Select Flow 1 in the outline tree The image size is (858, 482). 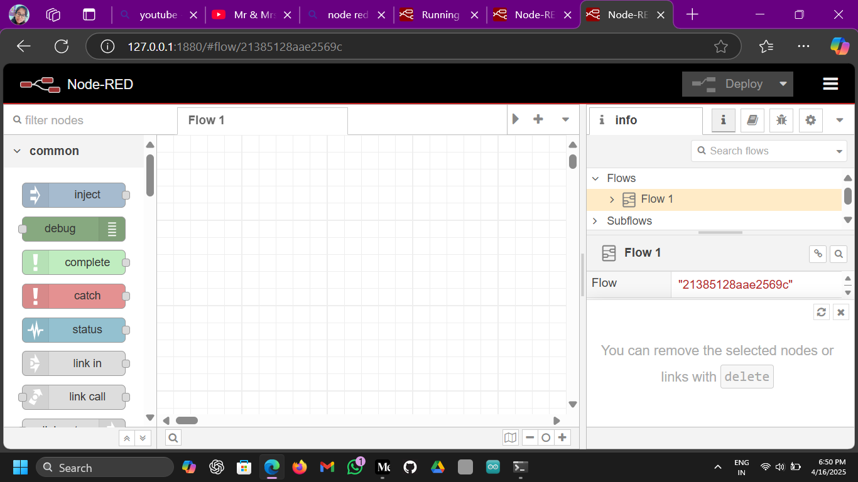click(x=714, y=200)
